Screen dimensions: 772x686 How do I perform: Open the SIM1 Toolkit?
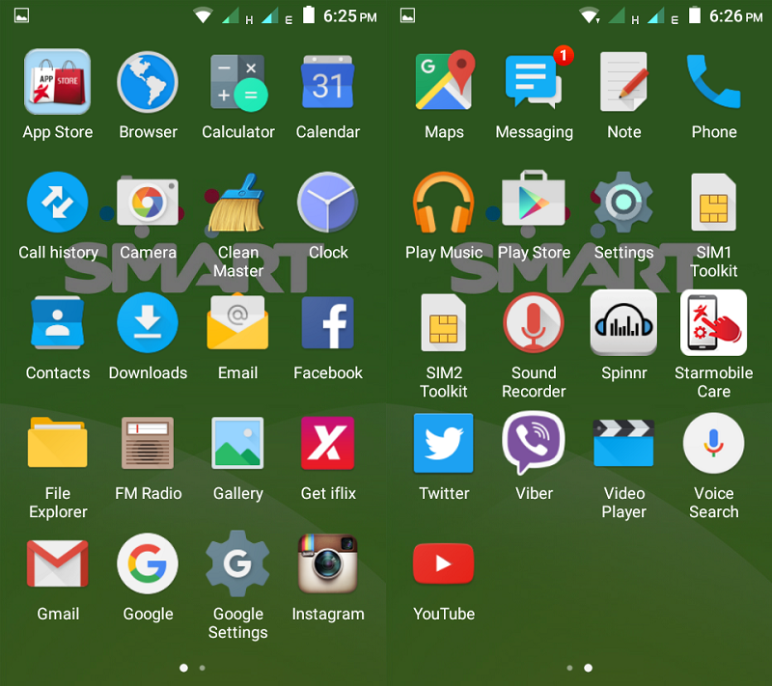713,203
